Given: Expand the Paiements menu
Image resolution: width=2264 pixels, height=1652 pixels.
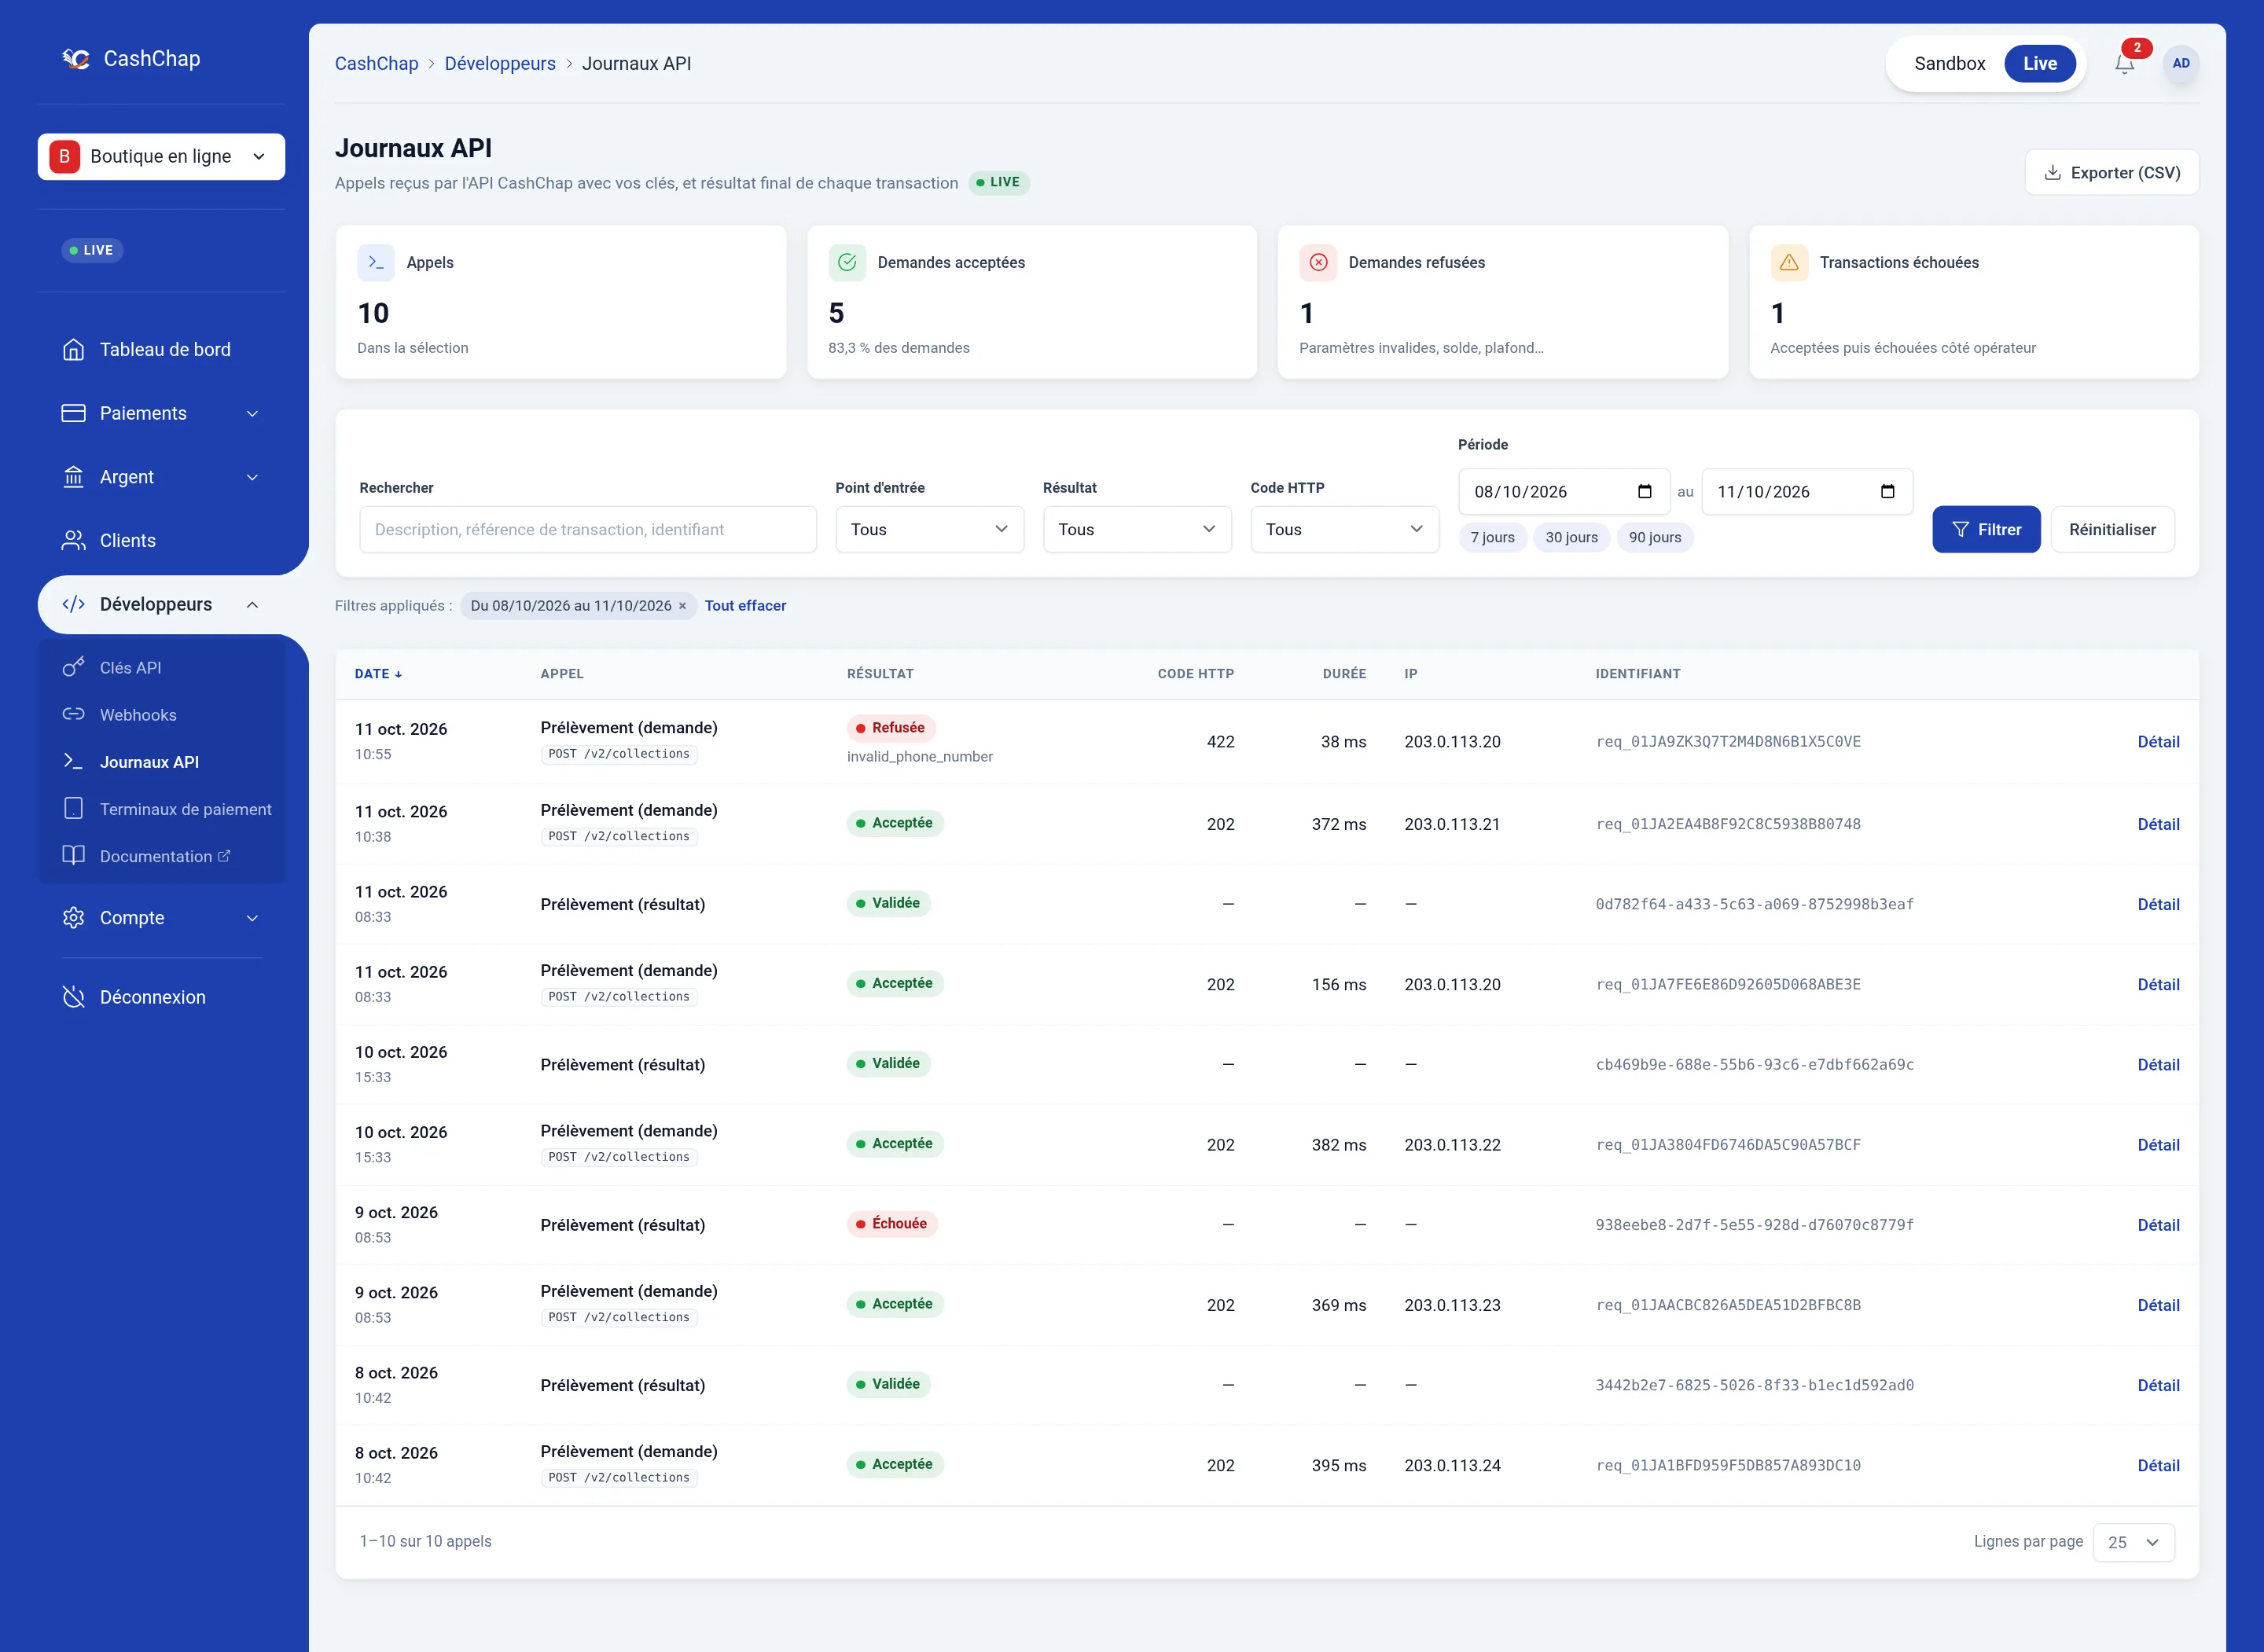Looking at the screenshot, I should pyautogui.click(x=161, y=413).
